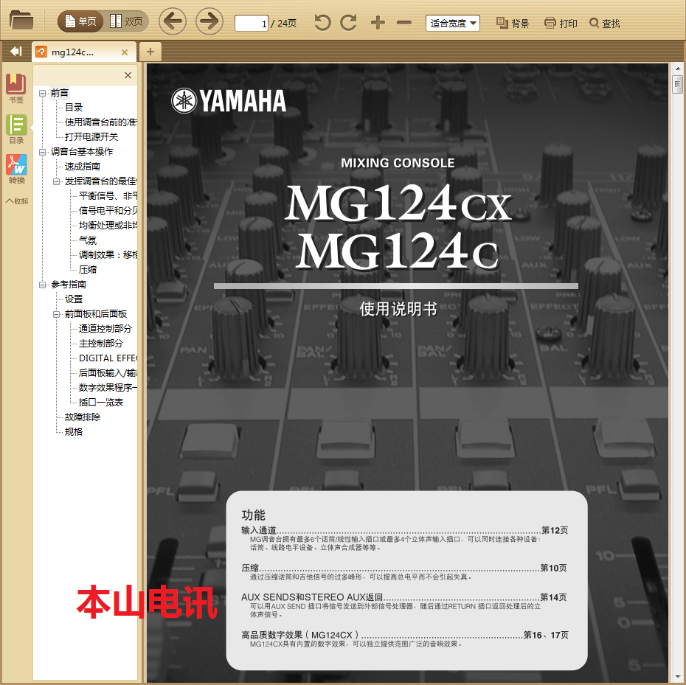Select 通道控制部分 outline entry
The width and height of the screenshot is (686, 685).
(105, 329)
